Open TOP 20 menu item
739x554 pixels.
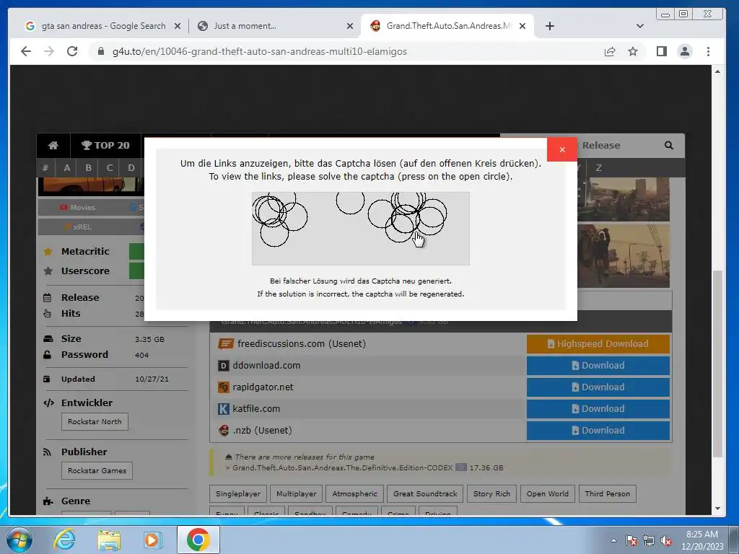105,145
